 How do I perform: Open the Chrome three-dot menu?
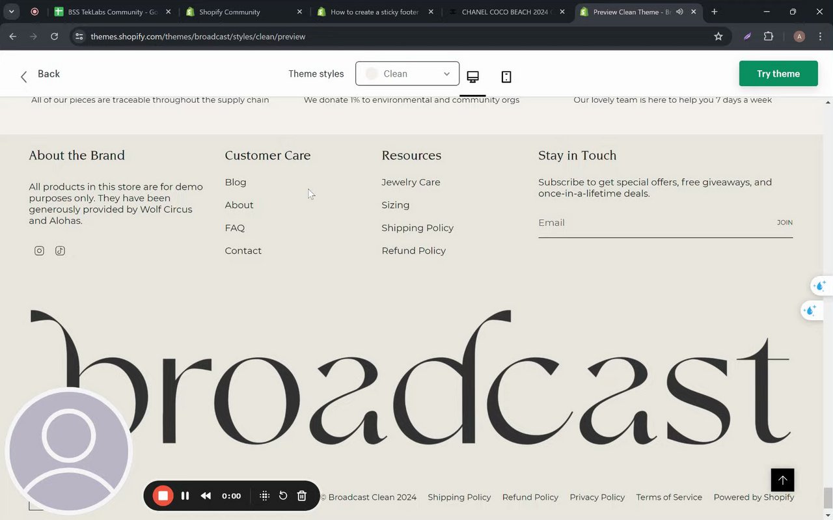coord(820,36)
